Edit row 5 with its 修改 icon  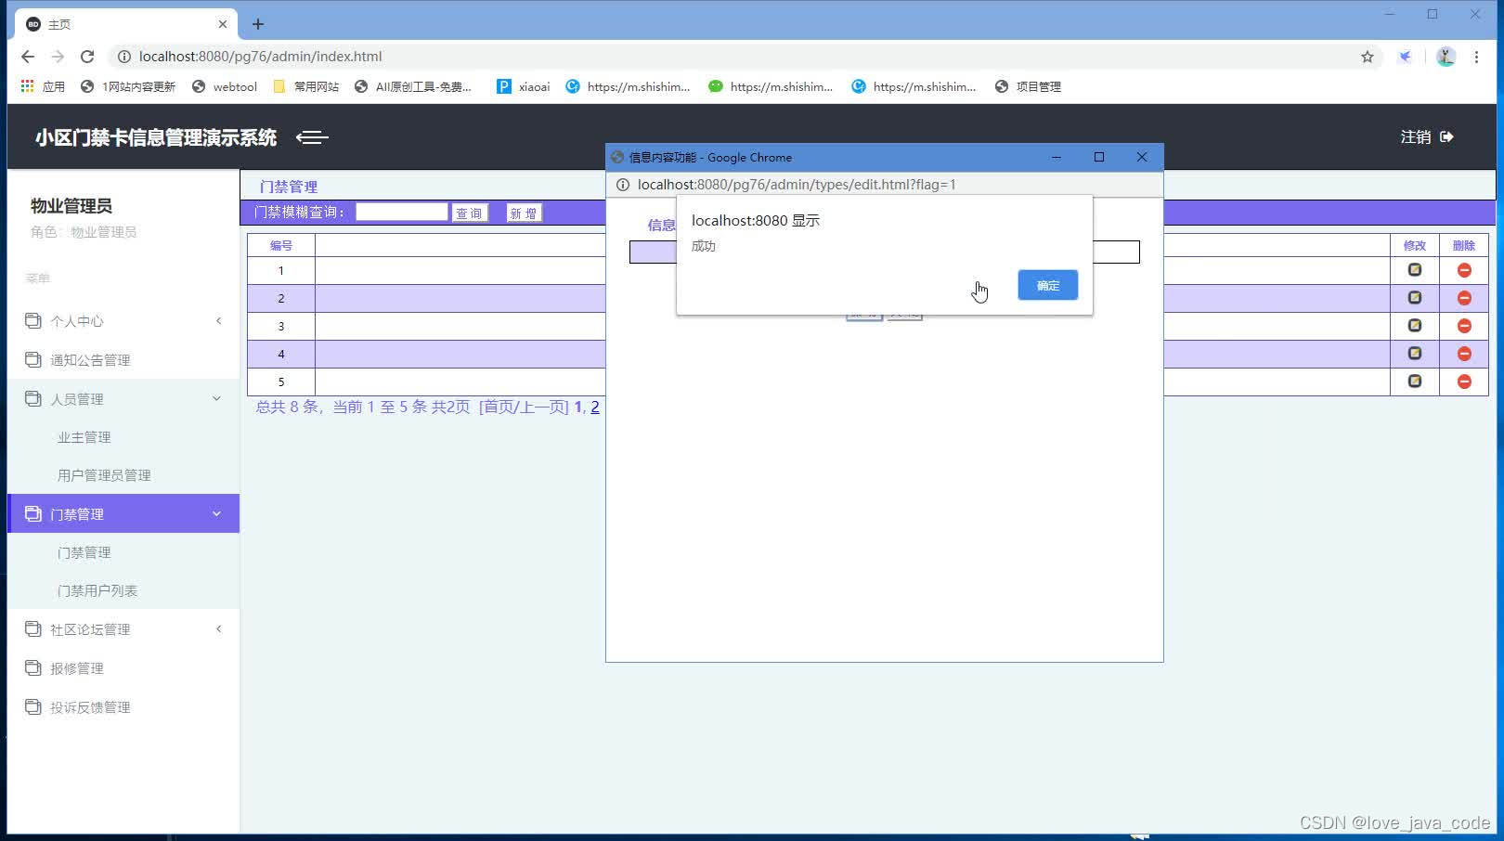pos(1415,382)
